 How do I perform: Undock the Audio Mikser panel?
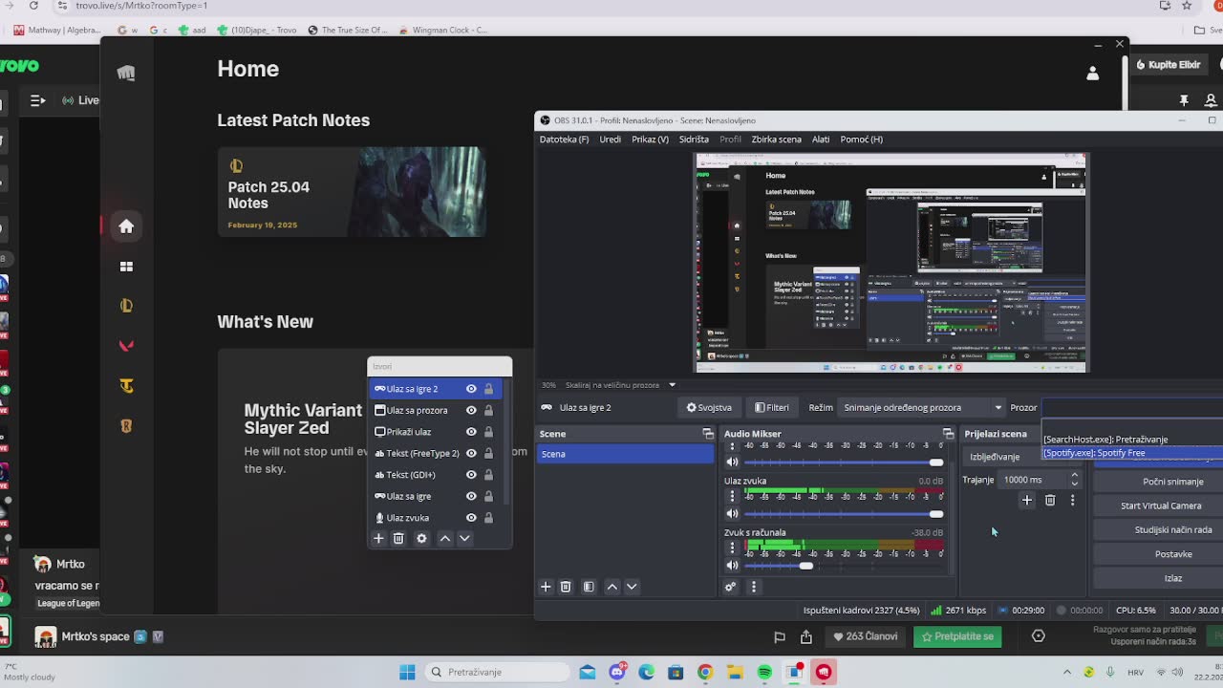(948, 434)
